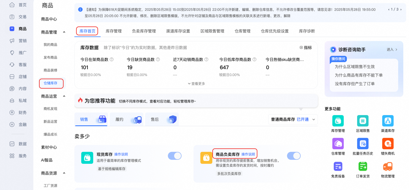Image resolution: width=409 pixels, height=190 pixels.
Task: Click question 为什么商品有库存不能下单
Action: click(x=359, y=75)
